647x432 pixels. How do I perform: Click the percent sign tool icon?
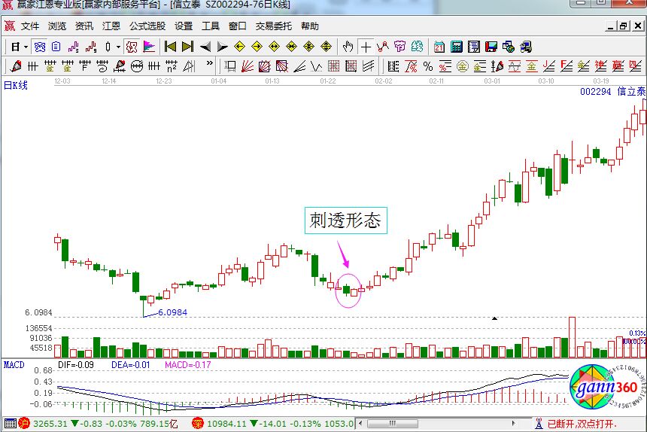[x=427, y=66]
